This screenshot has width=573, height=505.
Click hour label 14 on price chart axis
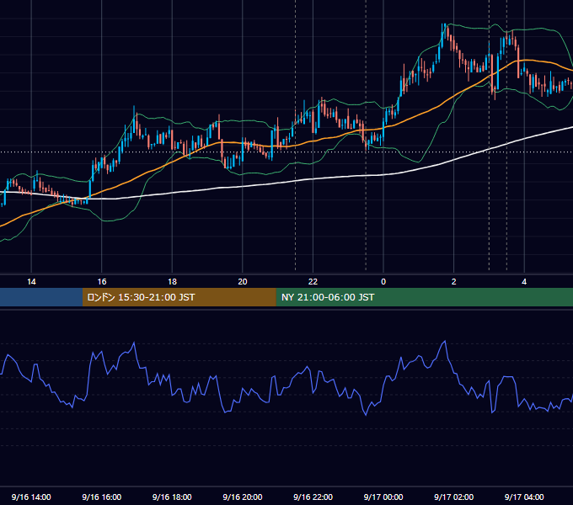point(31,282)
